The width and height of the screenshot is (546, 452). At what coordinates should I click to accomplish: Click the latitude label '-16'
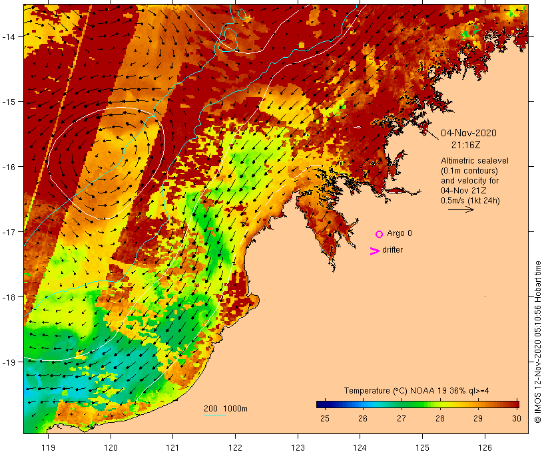tap(9, 167)
